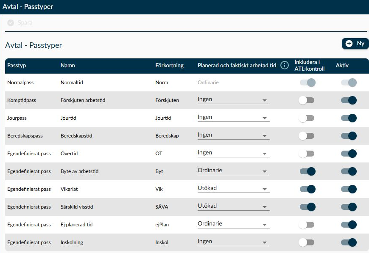
Task: Turn on ATL-kontroll for Jourpass
Action: (306, 118)
